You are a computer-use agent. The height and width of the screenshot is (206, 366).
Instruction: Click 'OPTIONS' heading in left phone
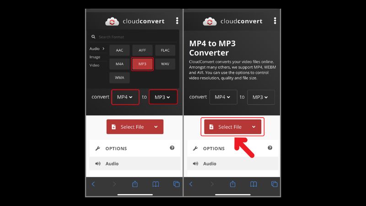[116, 148]
